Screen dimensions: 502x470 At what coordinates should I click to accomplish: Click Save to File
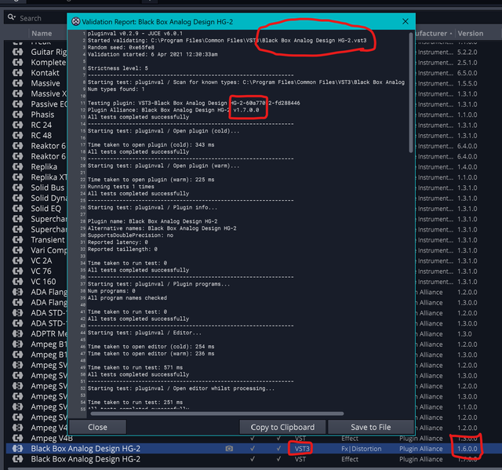tap(371, 427)
